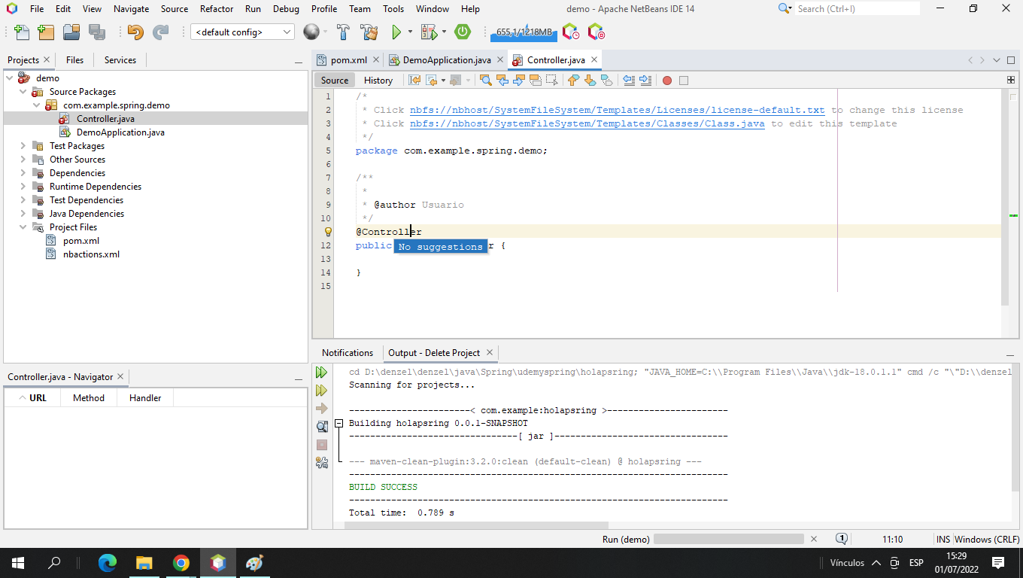Viewport: 1023px width, 578px height.
Task: Click the New Project toolbar icon
Action: tap(46, 32)
